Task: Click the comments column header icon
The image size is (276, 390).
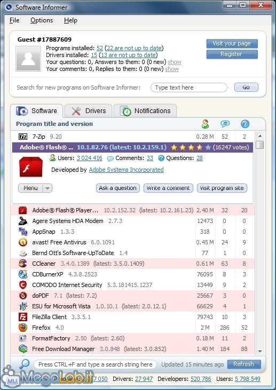Action: click(x=225, y=124)
